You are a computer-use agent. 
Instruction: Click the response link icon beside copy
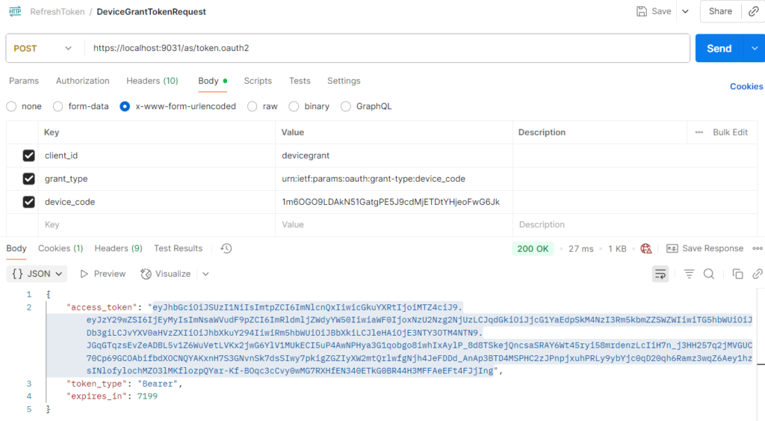pos(758,274)
